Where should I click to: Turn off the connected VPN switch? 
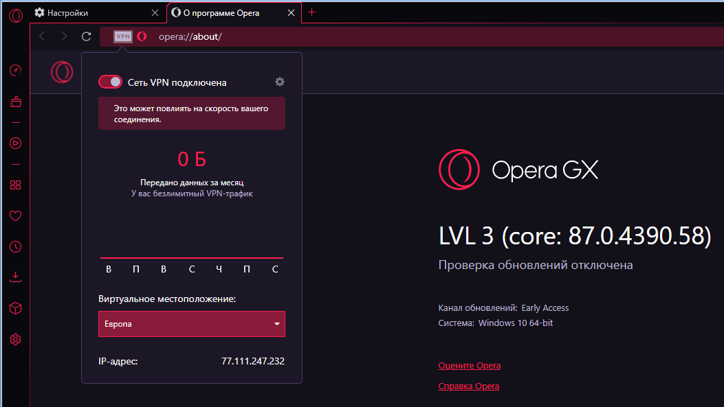click(110, 82)
